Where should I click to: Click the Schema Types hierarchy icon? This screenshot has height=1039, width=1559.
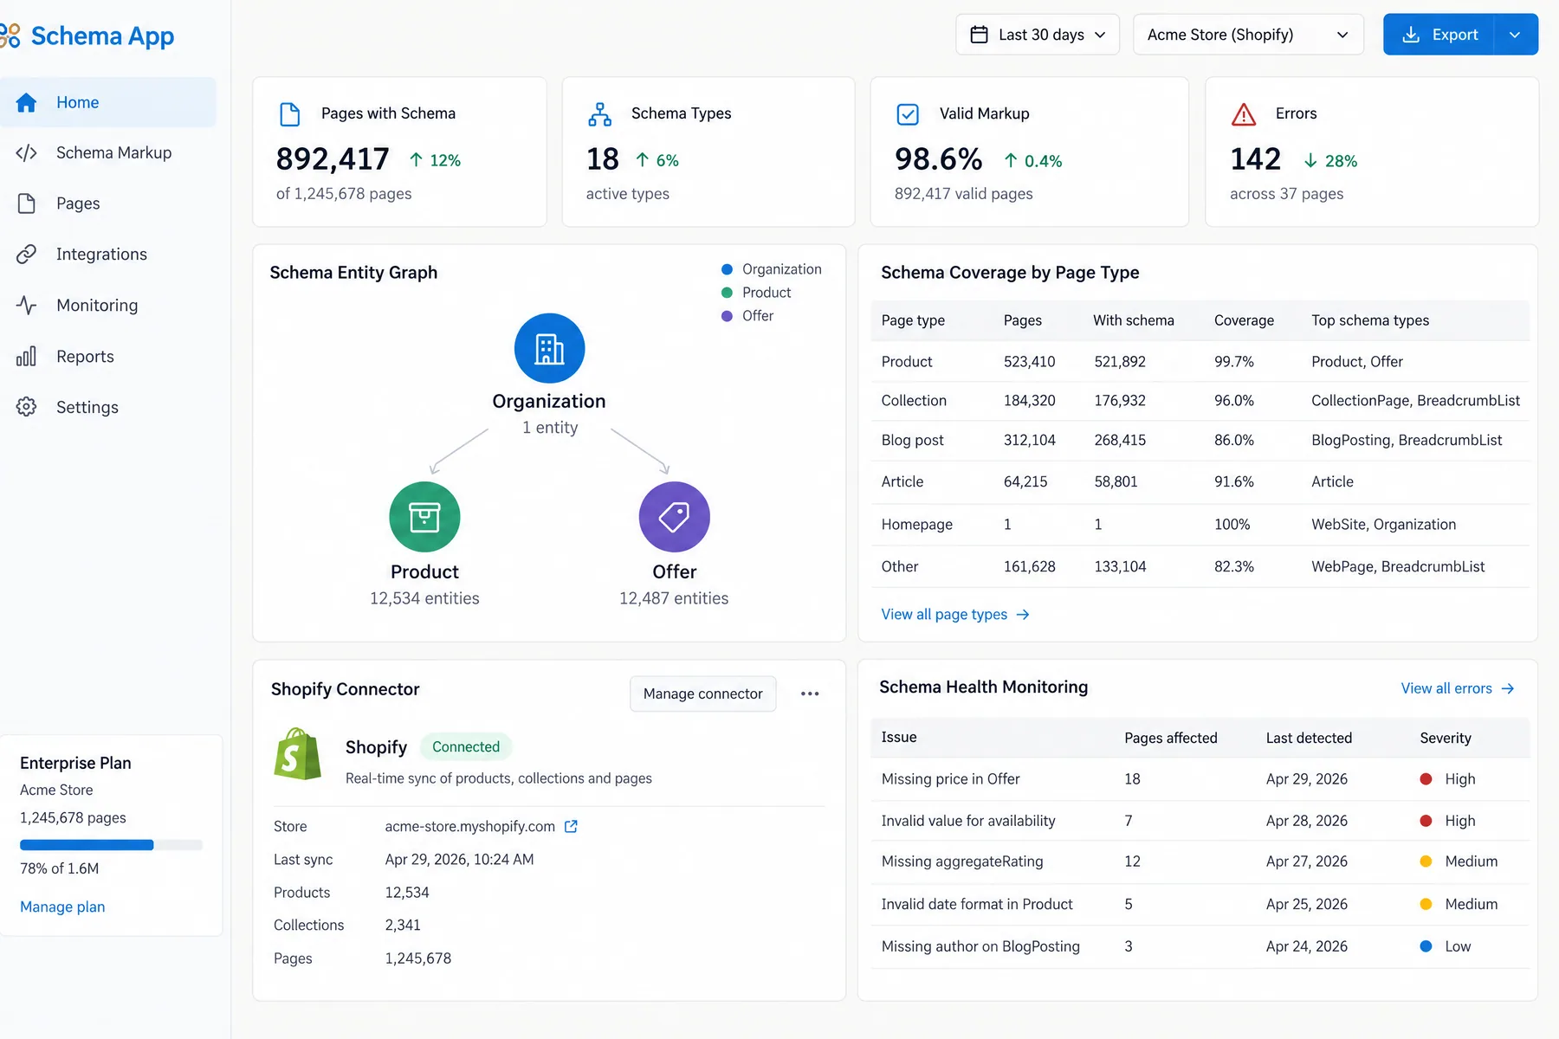pyautogui.click(x=599, y=114)
